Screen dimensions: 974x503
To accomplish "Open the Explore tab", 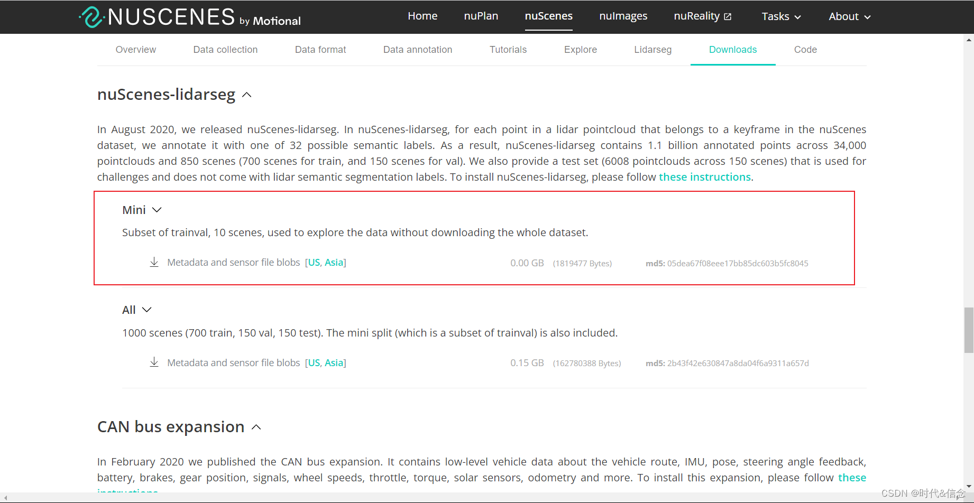I will (581, 50).
